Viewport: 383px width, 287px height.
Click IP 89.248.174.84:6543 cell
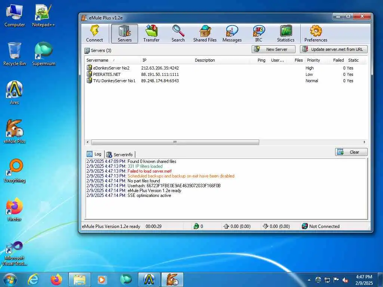pos(160,81)
